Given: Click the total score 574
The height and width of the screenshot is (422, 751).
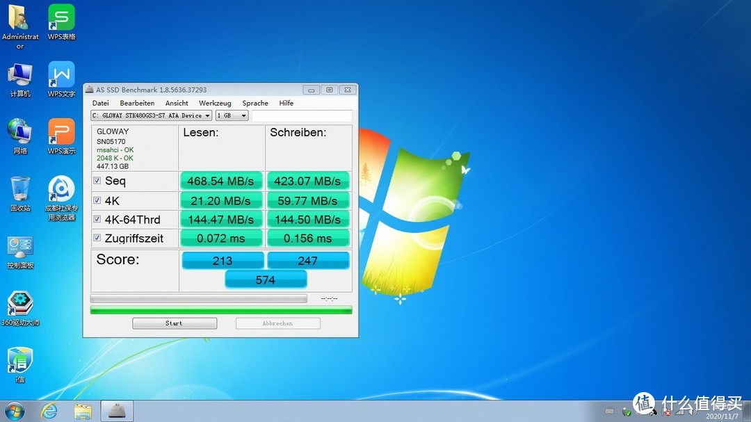Looking at the screenshot, I should 266,279.
